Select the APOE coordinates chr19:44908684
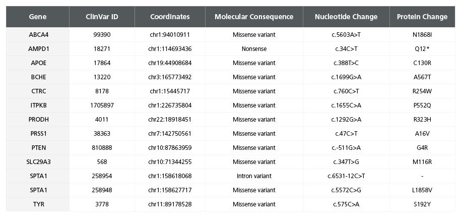Viewport: 461px width, 217px height. (170, 63)
